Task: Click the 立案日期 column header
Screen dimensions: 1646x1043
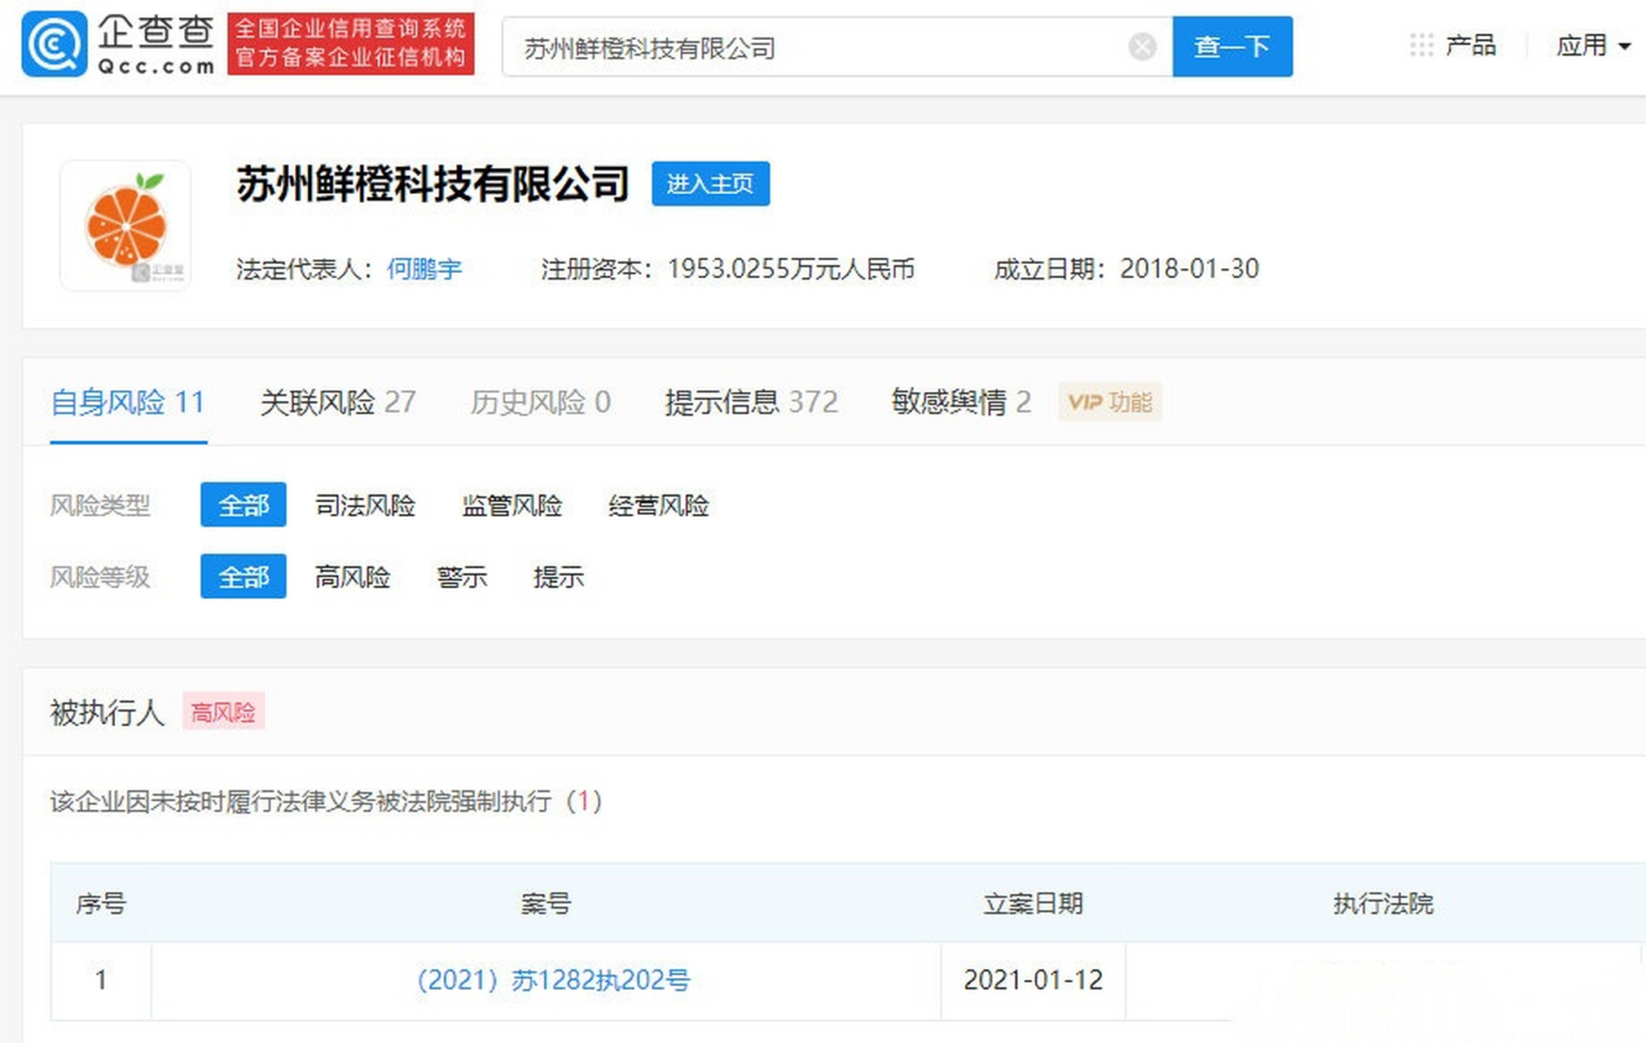Action: [1033, 904]
